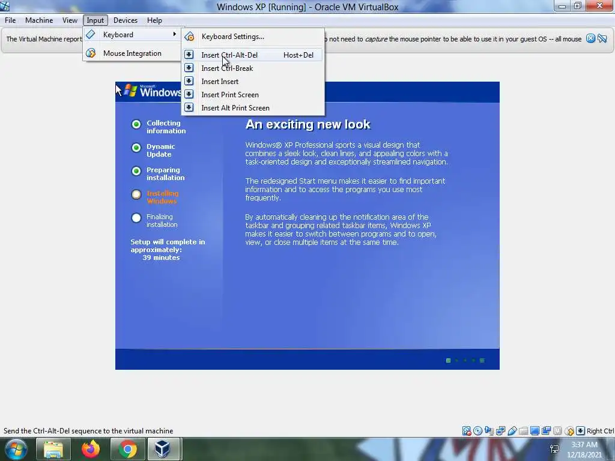Launch Chrome from taskbar
Viewport: 615px width, 461px height.
tap(128, 449)
